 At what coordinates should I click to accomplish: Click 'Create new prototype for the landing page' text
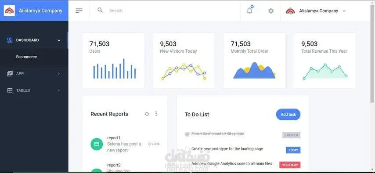(x=227, y=149)
